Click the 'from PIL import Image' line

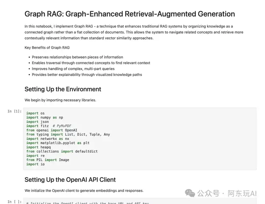coord(47,160)
